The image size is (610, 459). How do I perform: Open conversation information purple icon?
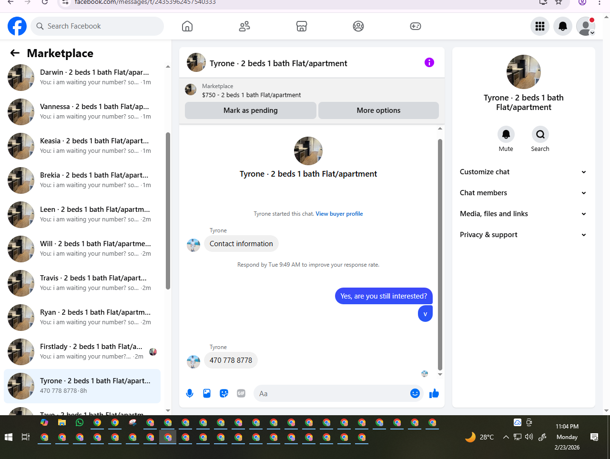(x=429, y=62)
